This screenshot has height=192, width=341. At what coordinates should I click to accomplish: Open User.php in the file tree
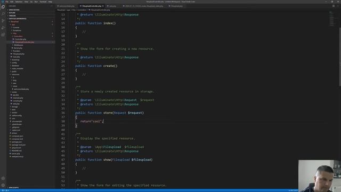pyautogui.click(x=16, y=57)
